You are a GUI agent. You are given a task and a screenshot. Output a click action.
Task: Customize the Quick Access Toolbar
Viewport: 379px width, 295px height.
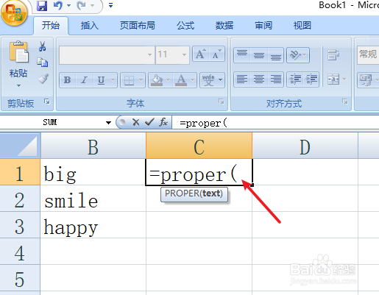[110, 5]
